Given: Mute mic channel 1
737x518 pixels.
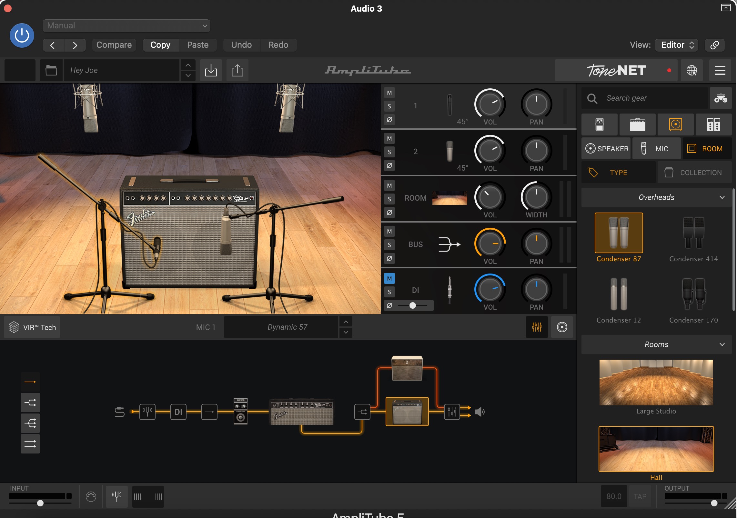Looking at the screenshot, I should coord(389,93).
